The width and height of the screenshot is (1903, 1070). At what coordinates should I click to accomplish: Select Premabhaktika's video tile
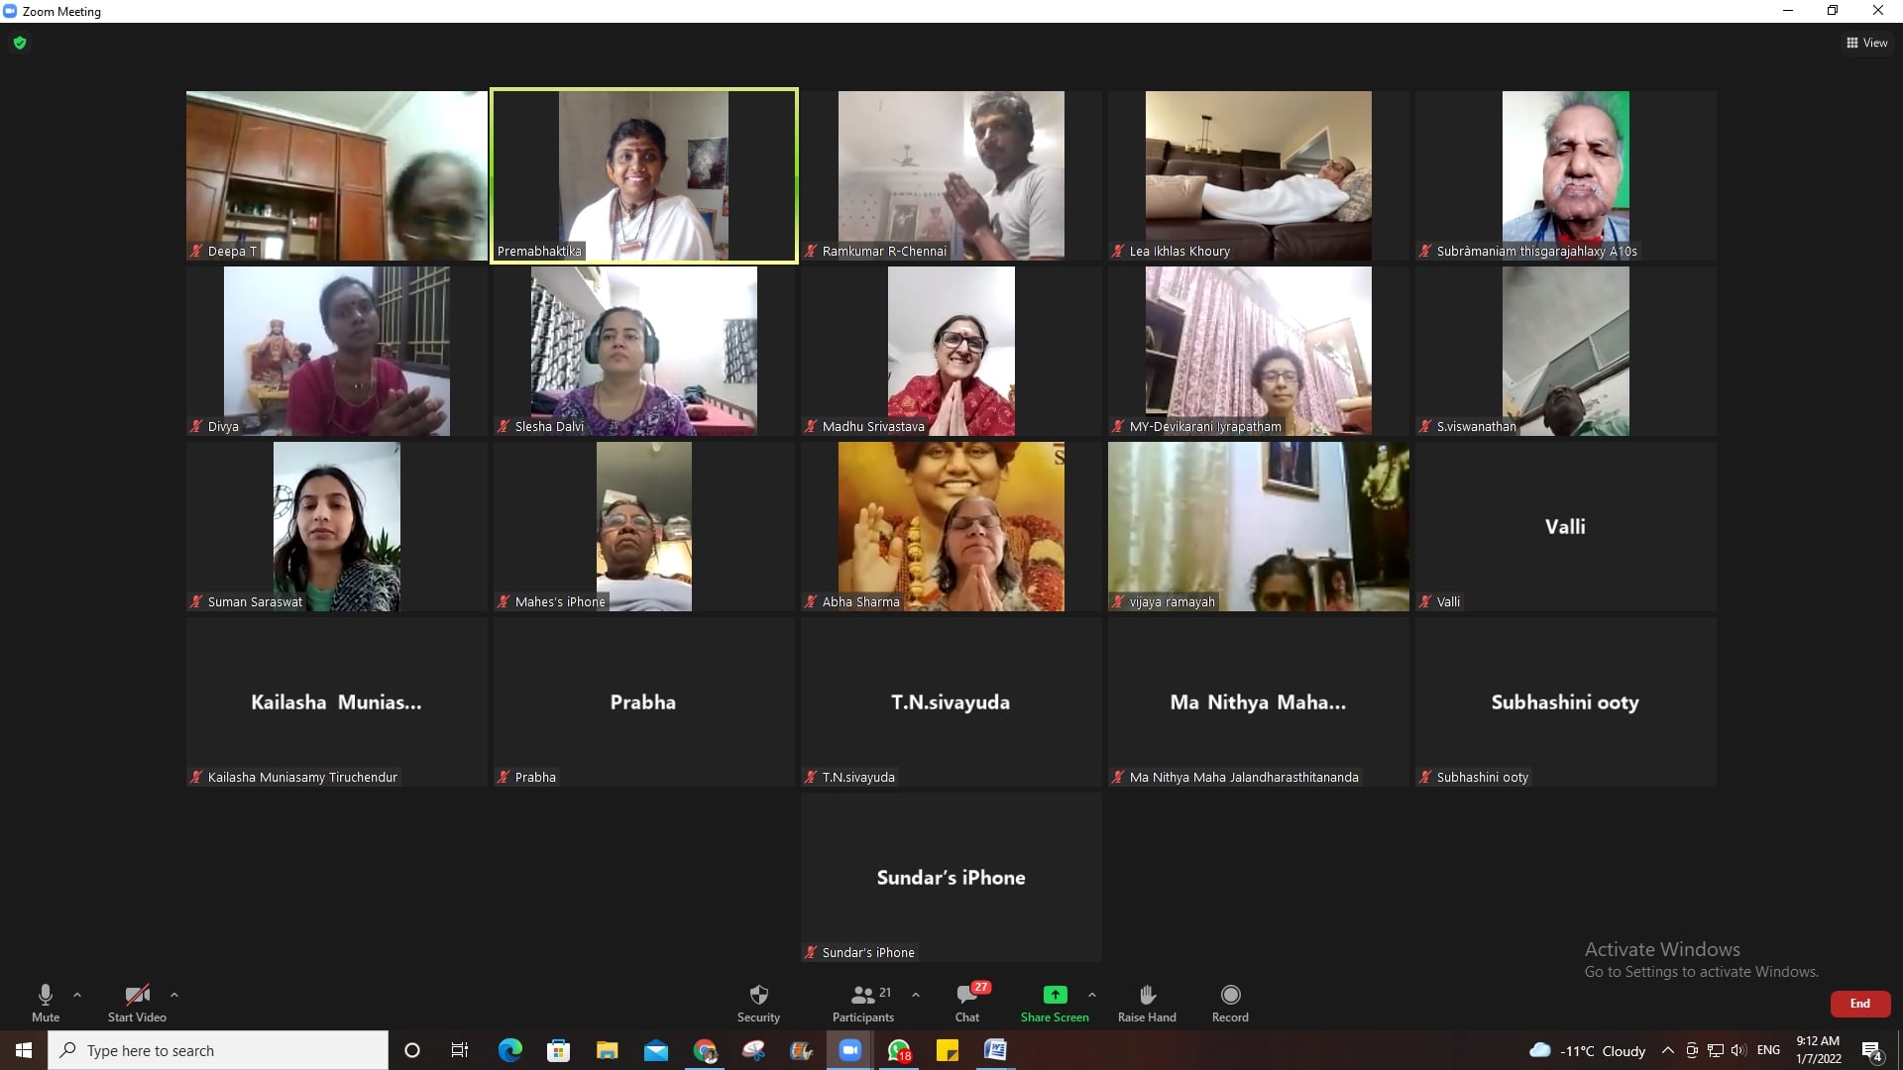(643, 176)
